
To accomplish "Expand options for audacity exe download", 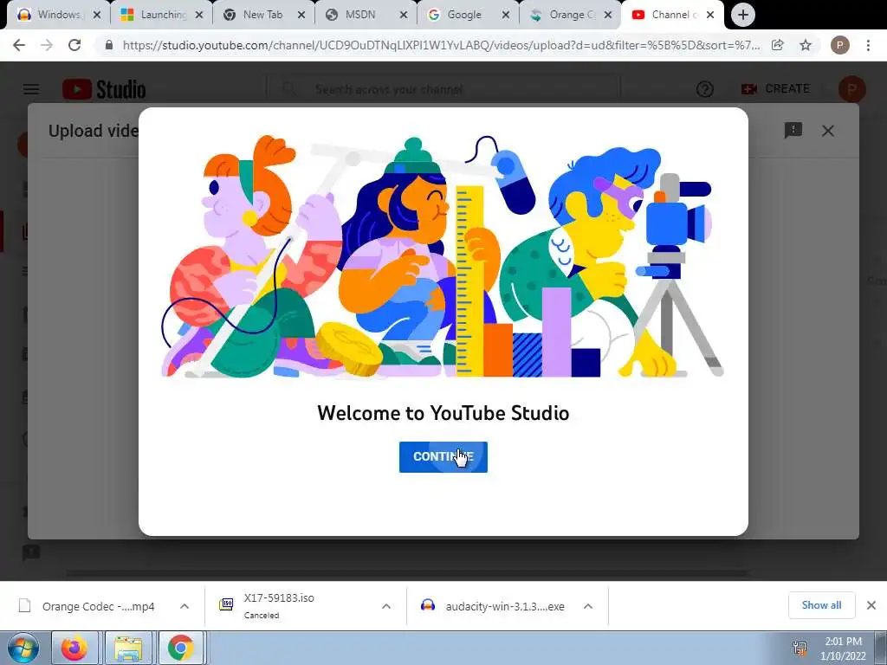I will pyautogui.click(x=588, y=606).
